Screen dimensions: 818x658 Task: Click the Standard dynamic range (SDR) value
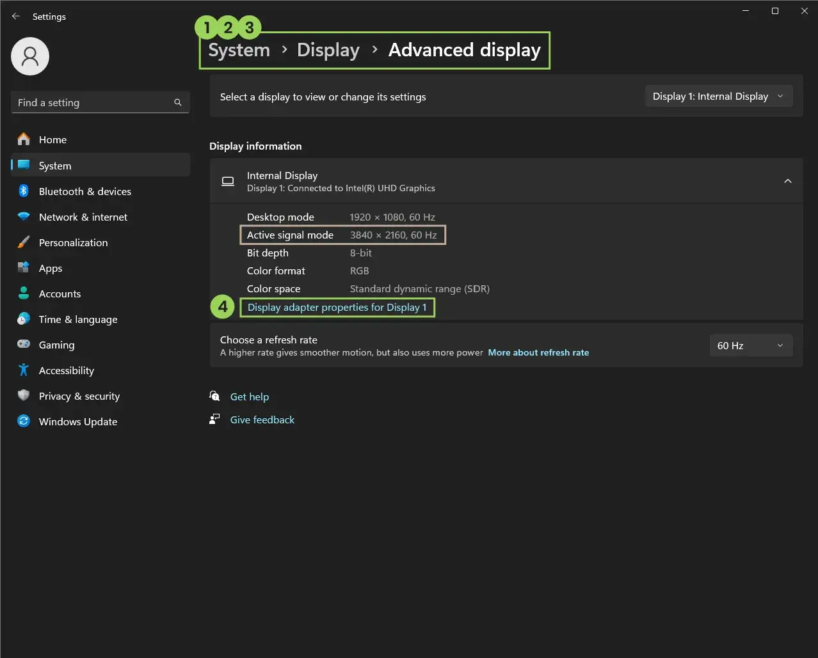(420, 288)
